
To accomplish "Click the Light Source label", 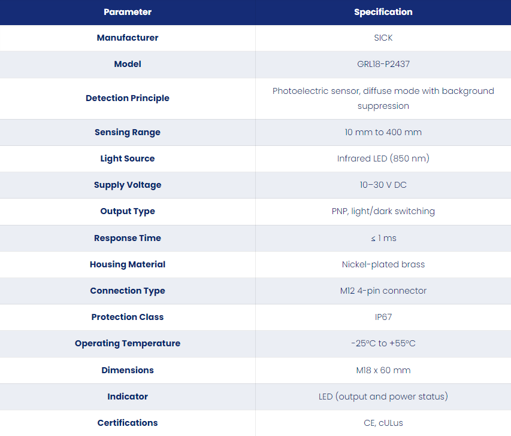I will (x=128, y=158).
